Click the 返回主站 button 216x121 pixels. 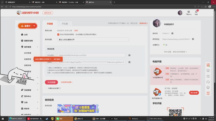tap(48, 13)
